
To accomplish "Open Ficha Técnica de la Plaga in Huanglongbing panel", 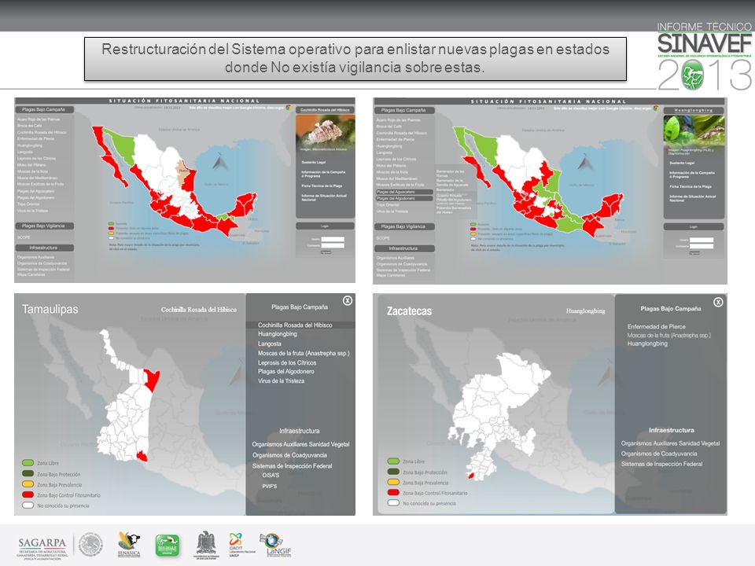I will coord(691,186).
